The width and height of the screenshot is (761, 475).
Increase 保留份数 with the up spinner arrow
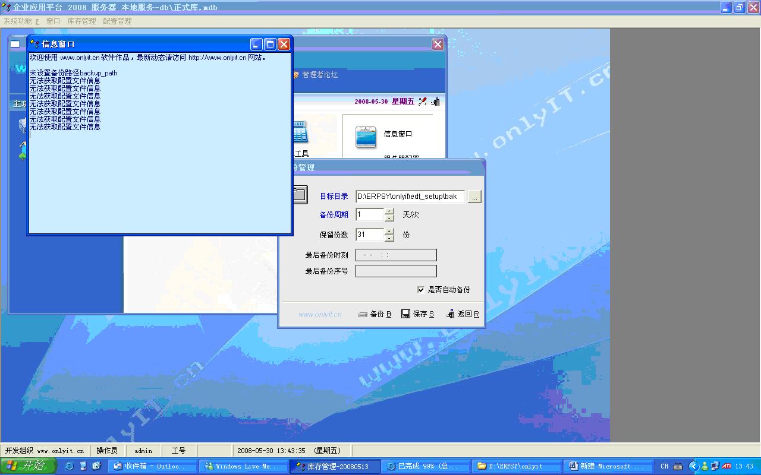389,231
